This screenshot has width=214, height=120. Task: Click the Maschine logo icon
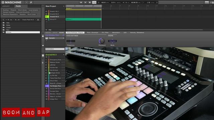pyautogui.click(x=3, y=2)
